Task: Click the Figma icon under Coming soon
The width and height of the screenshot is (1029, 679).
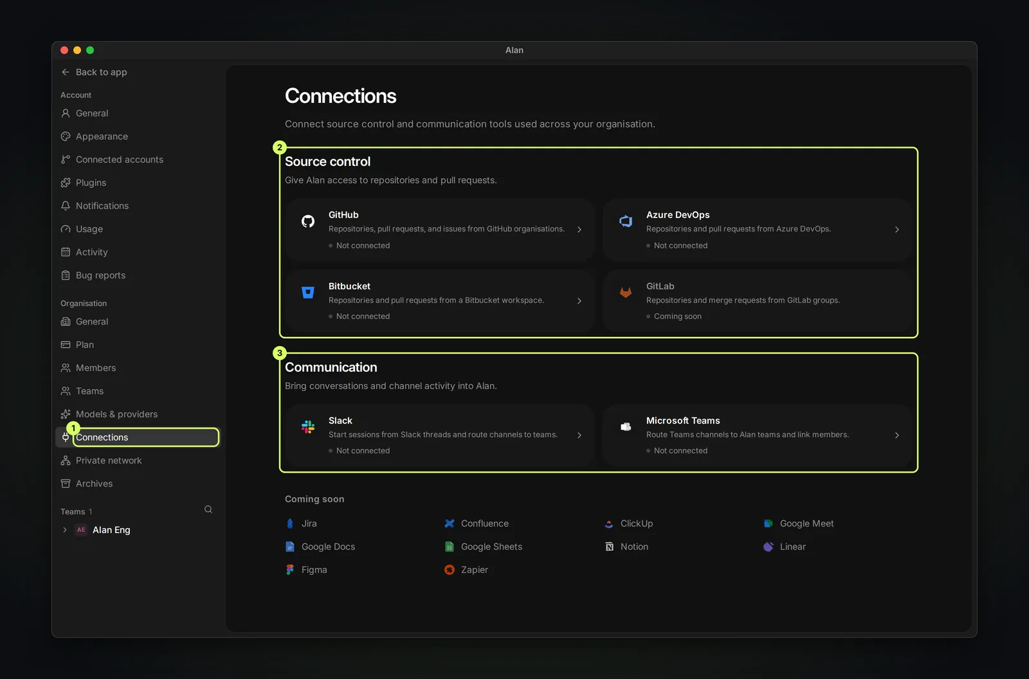Action: point(290,570)
